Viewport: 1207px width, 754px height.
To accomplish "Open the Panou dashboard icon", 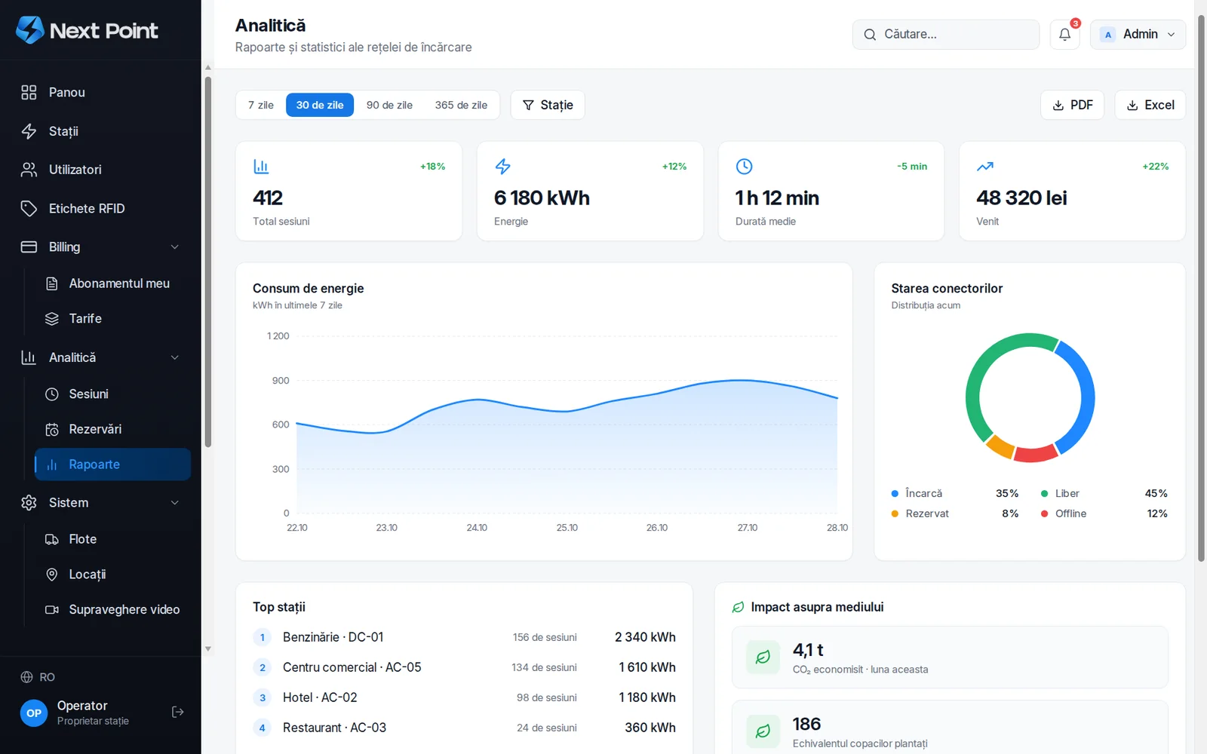I will [x=29, y=92].
